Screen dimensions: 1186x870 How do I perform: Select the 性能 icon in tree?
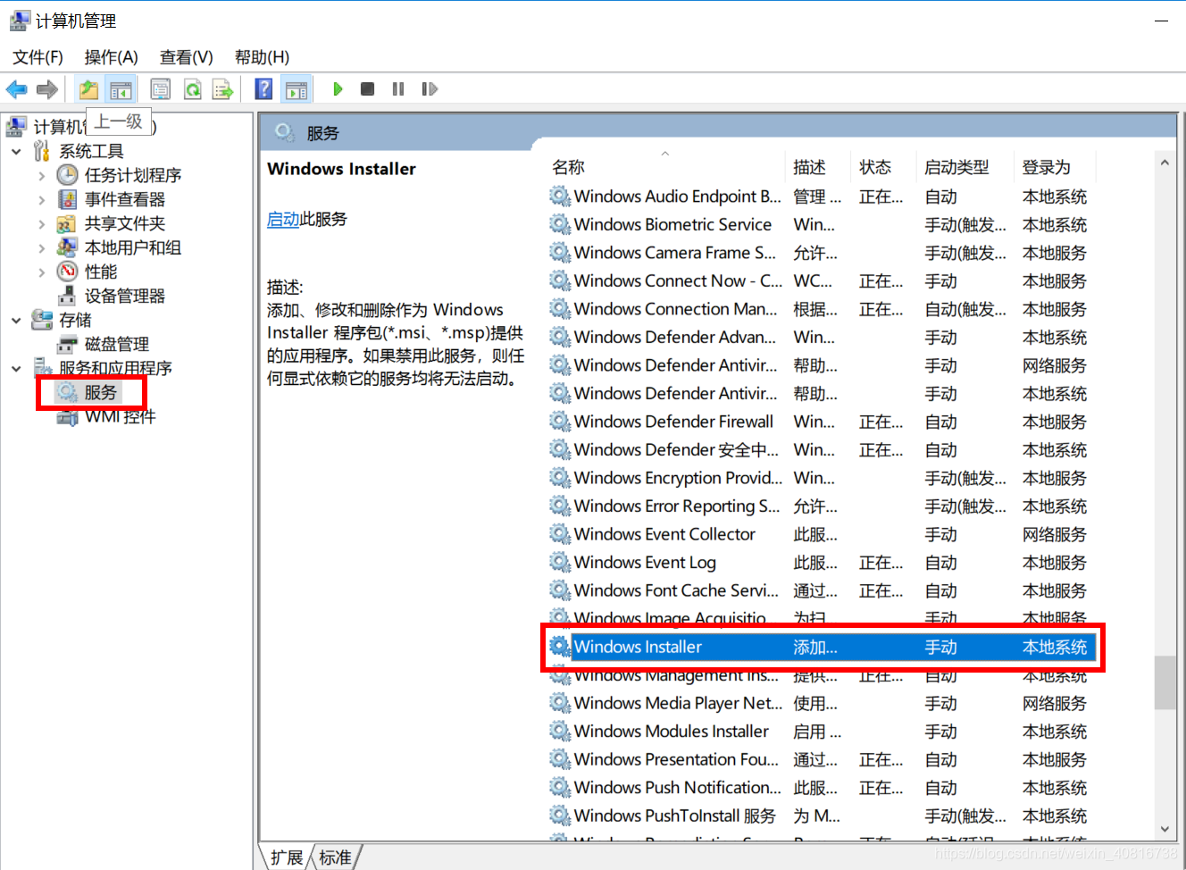tap(67, 272)
